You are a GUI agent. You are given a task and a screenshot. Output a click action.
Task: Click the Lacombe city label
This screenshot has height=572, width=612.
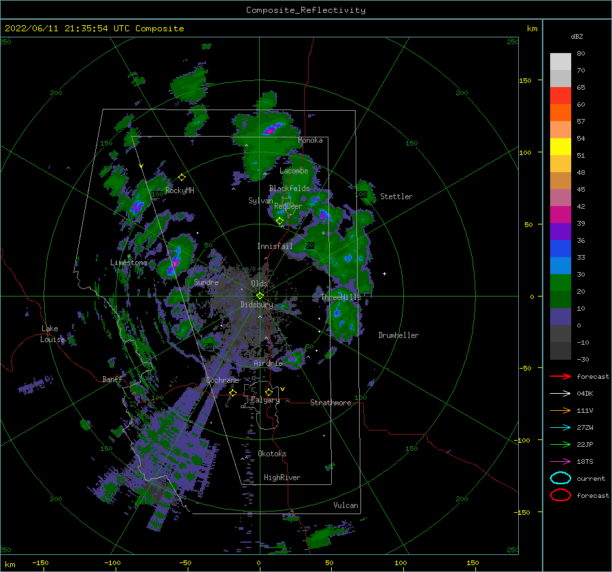(x=294, y=171)
